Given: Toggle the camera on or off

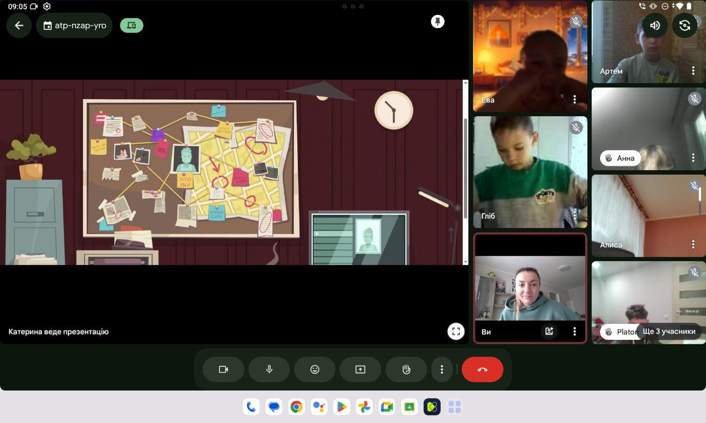Looking at the screenshot, I should 223,370.
